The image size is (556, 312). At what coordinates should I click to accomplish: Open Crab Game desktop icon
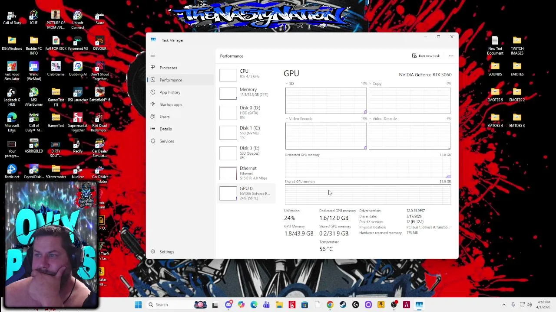[56, 69]
